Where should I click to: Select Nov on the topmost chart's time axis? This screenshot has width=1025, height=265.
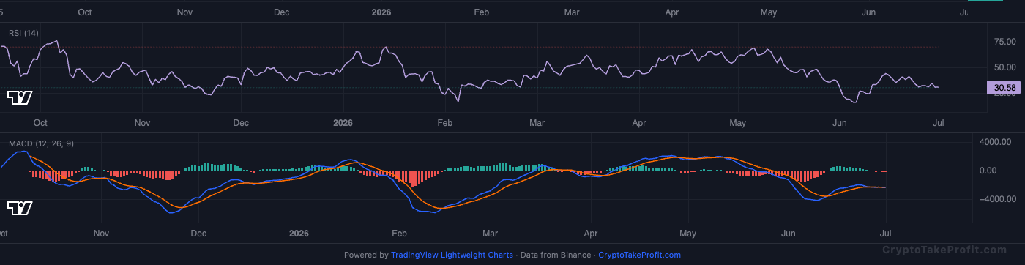185,12
